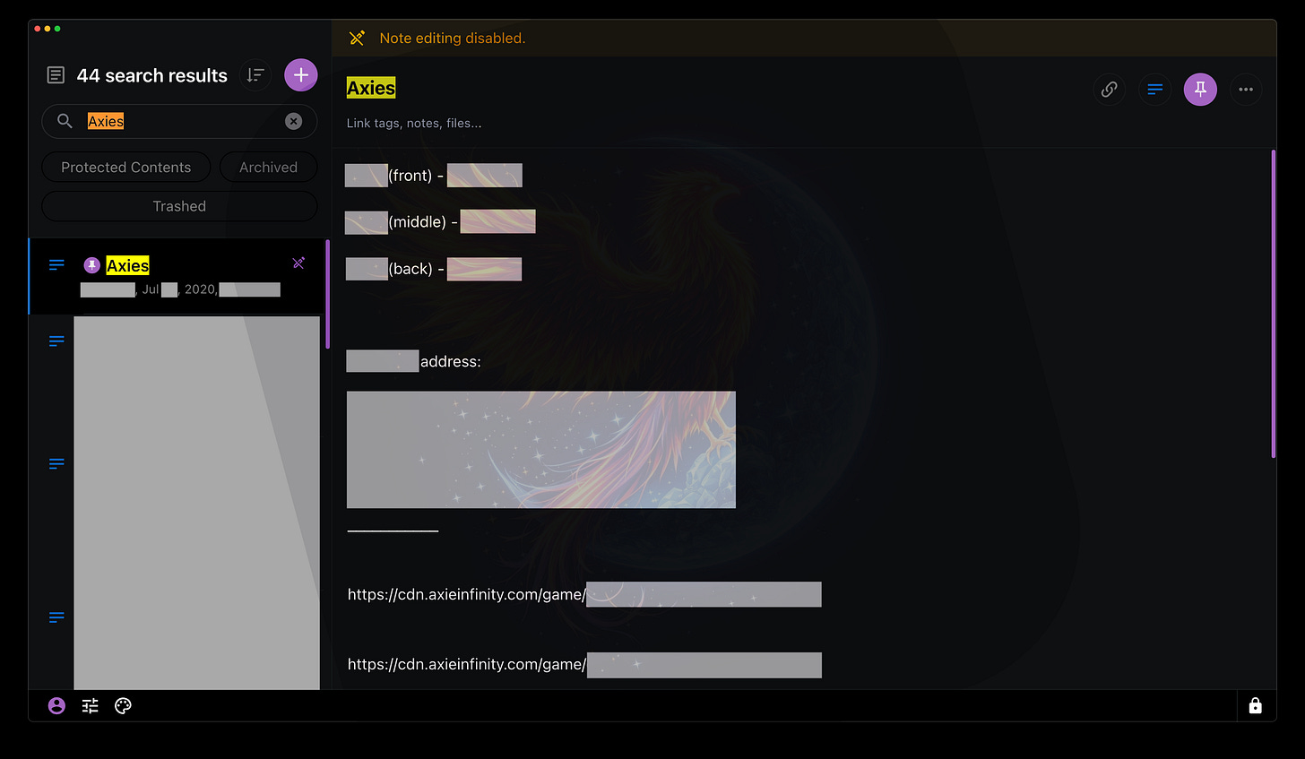Image resolution: width=1305 pixels, height=759 pixels.
Task: Click the "(back) -" text line
Action: (416, 269)
